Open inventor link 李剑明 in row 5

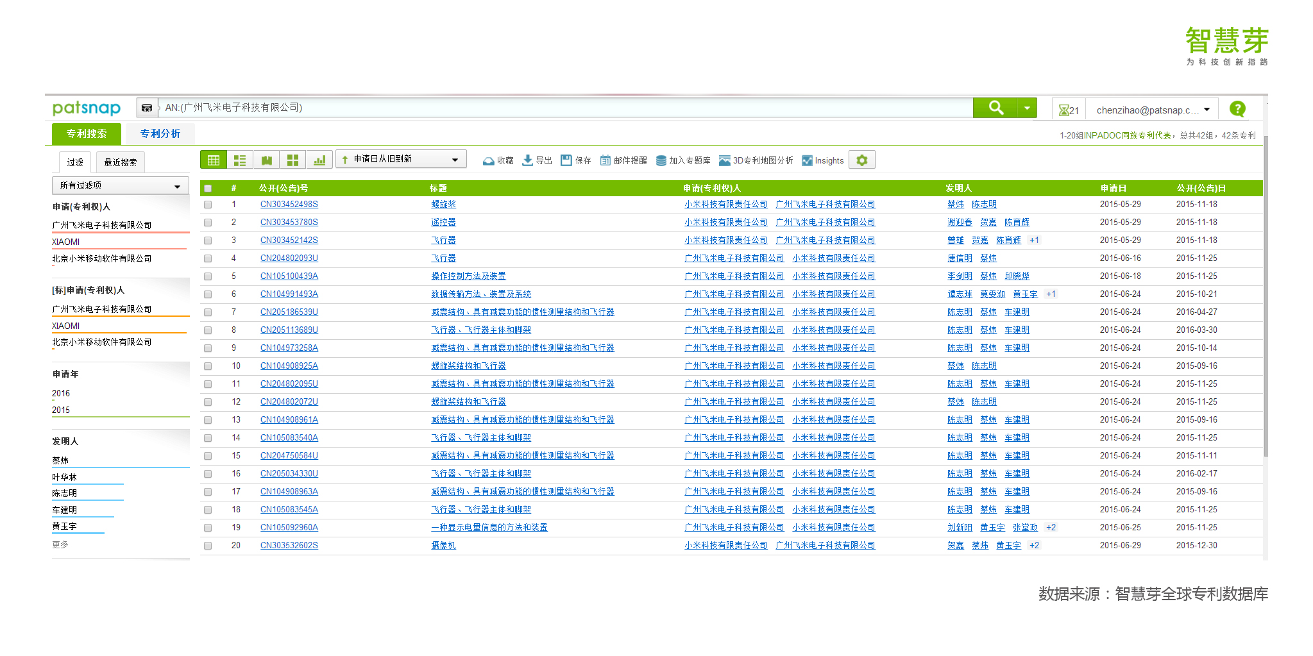(960, 276)
